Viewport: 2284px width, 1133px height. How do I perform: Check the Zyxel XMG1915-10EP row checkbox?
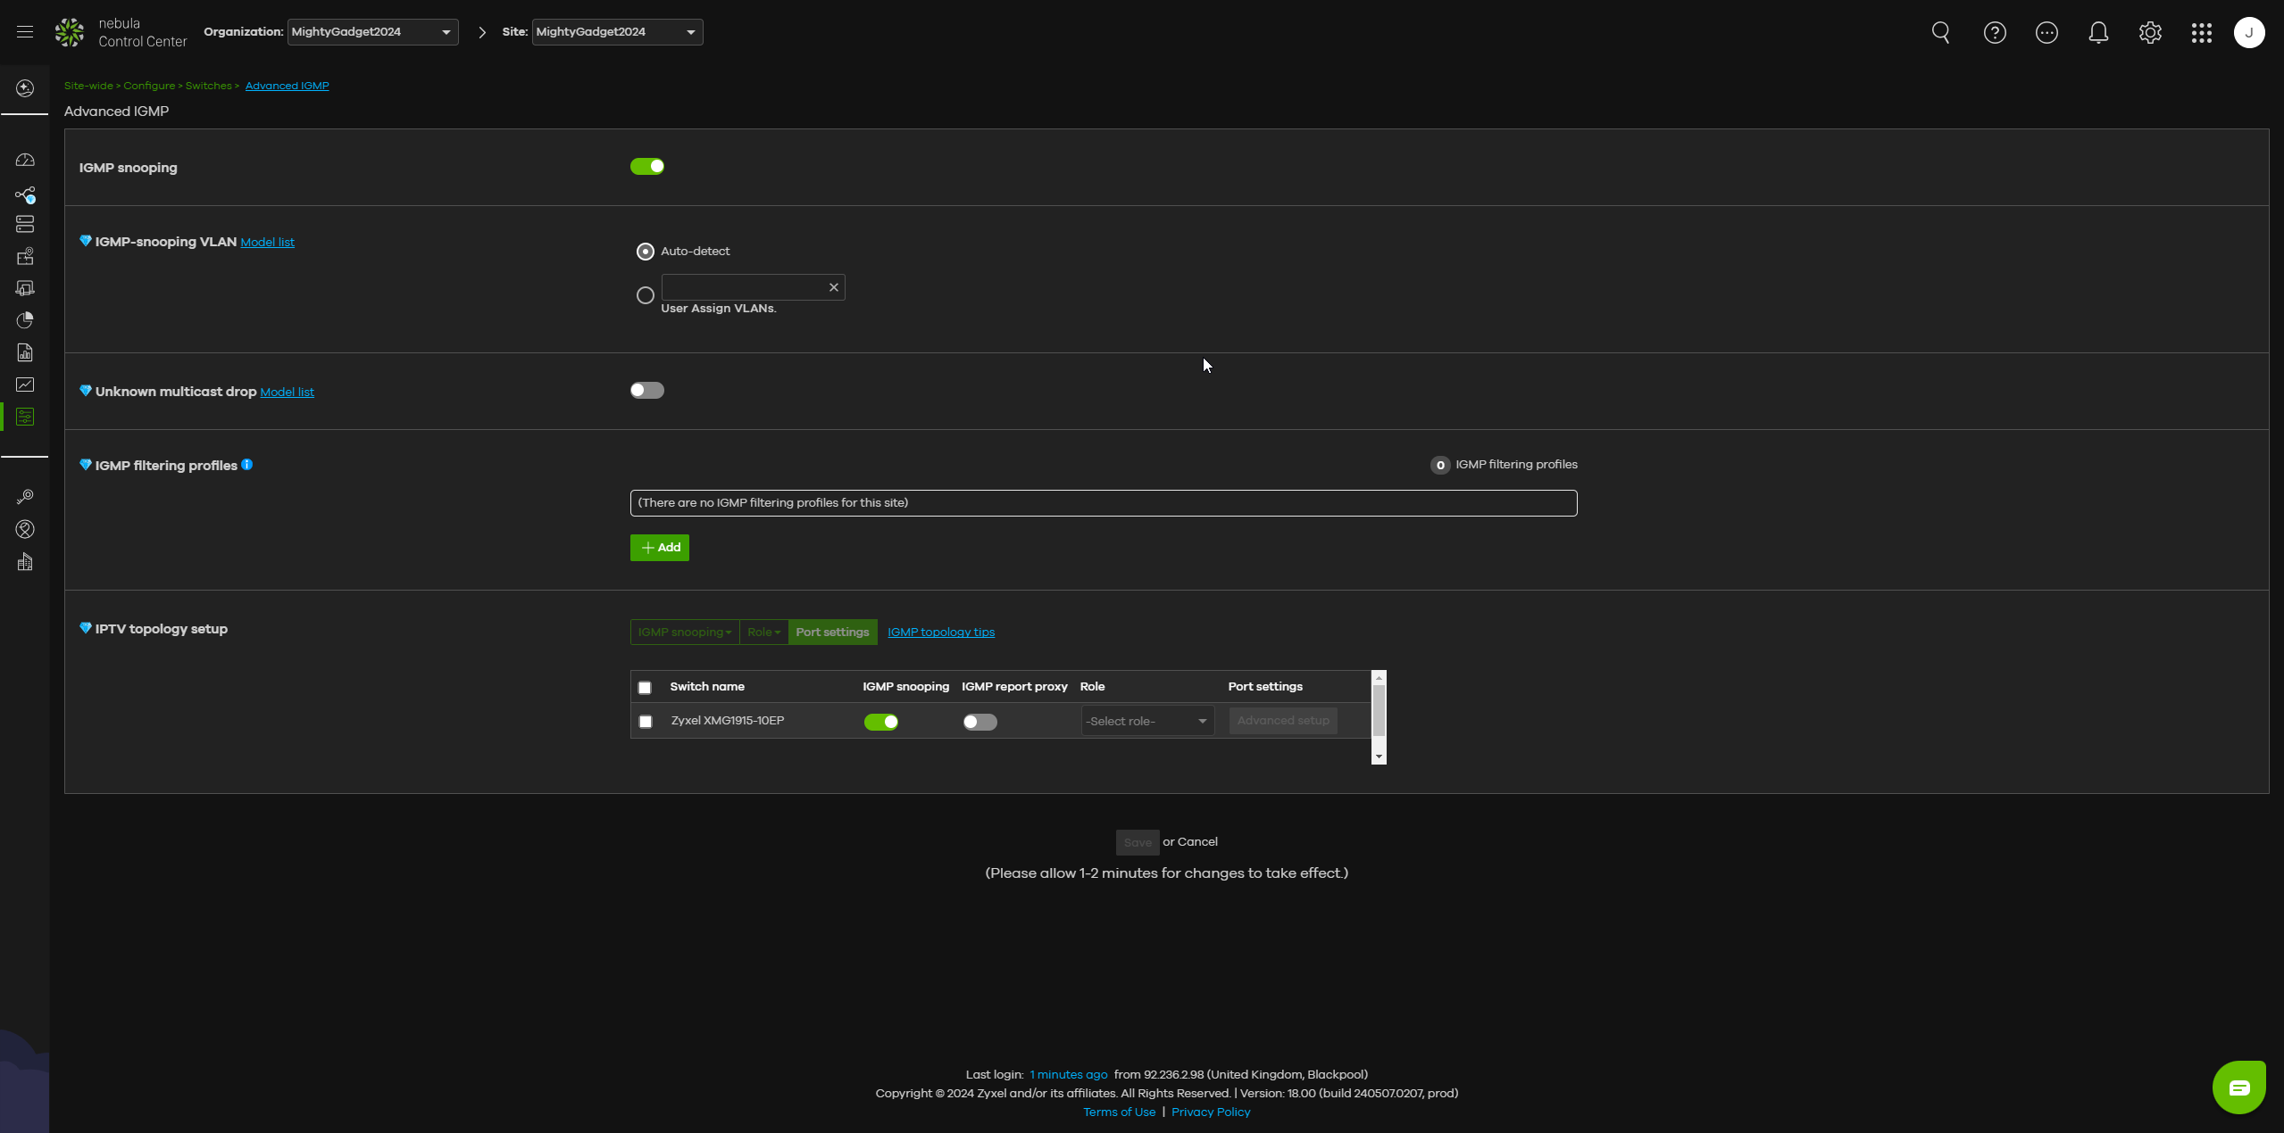[x=646, y=722]
